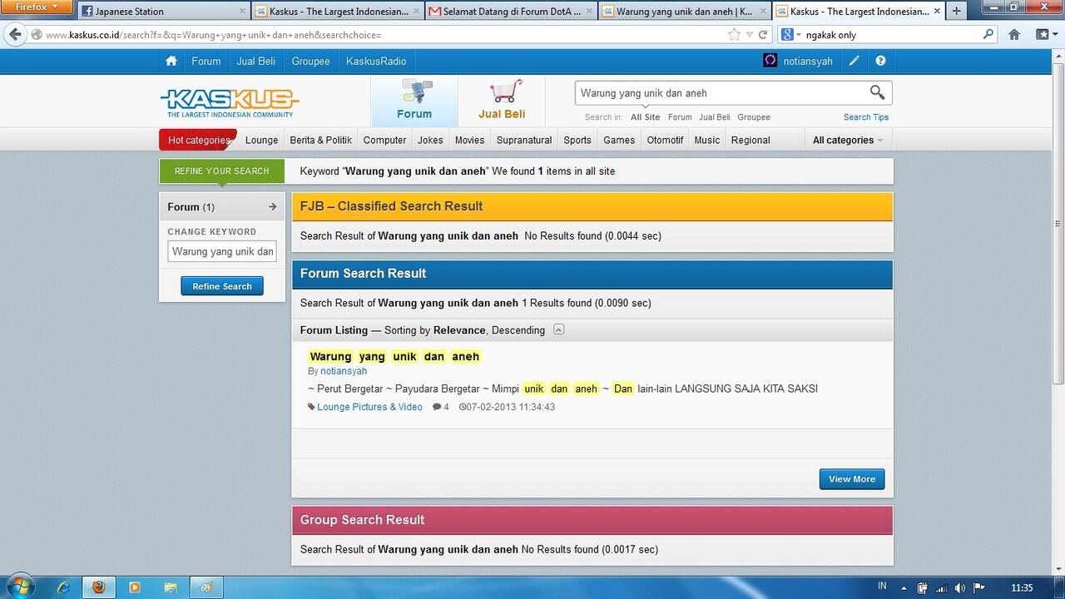
Task: Close the Selamat Datang di Forum DotA tab
Action: (590, 12)
